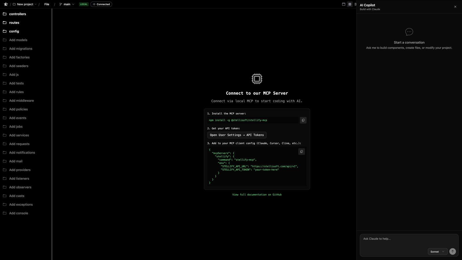Click the star logo icon
Viewport: 462px width, 260px height.
[x=5, y=4]
